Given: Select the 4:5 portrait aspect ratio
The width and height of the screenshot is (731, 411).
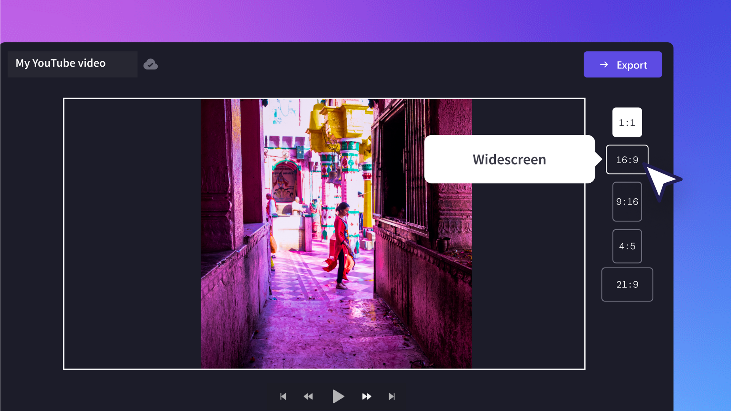Looking at the screenshot, I should (627, 246).
